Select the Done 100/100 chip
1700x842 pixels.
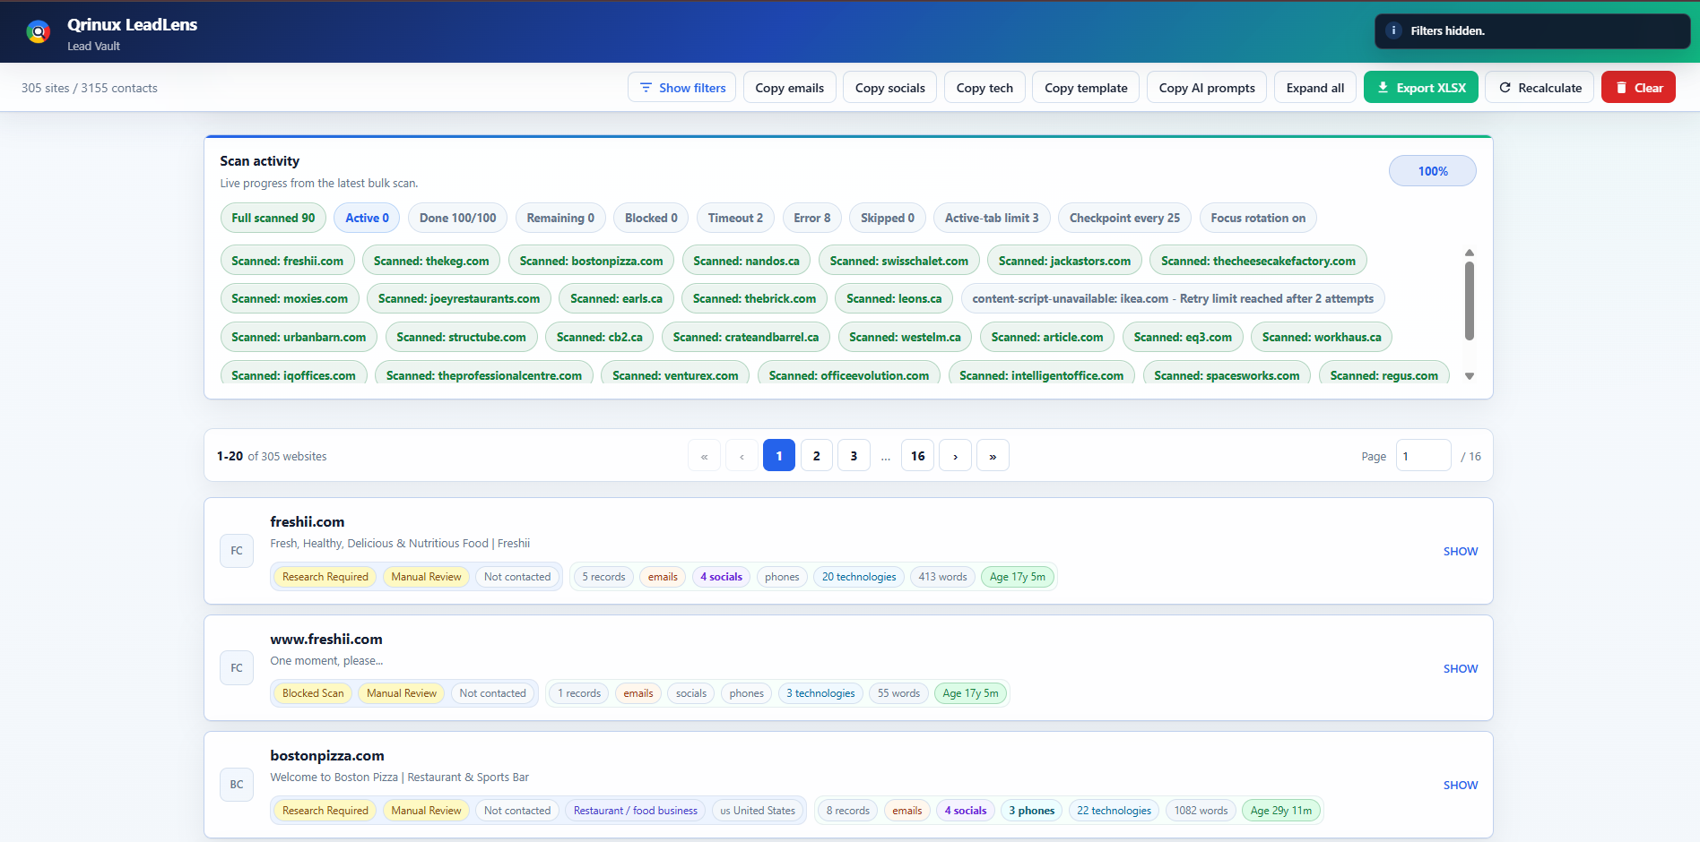pyautogui.click(x=458, y=218)
